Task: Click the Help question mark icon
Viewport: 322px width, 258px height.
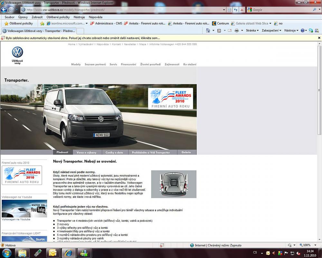Action: pyautogui.click(x=302, y=30)
